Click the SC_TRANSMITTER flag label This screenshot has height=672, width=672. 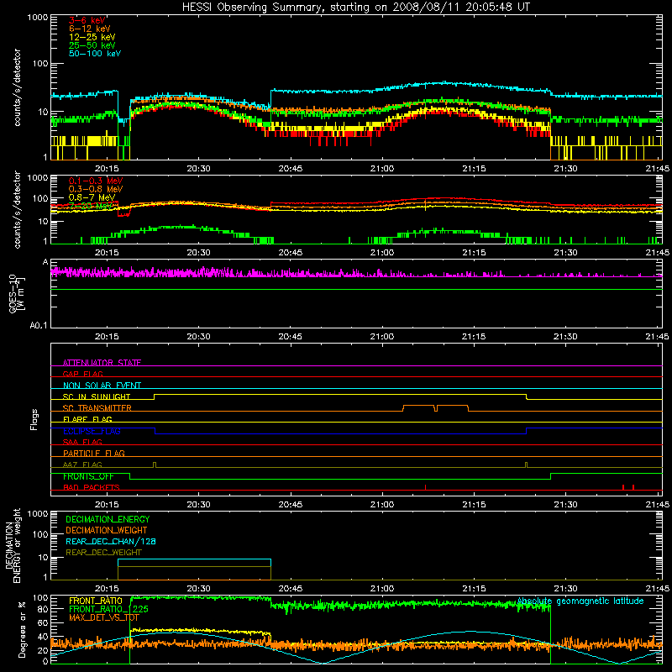[97, 408]
